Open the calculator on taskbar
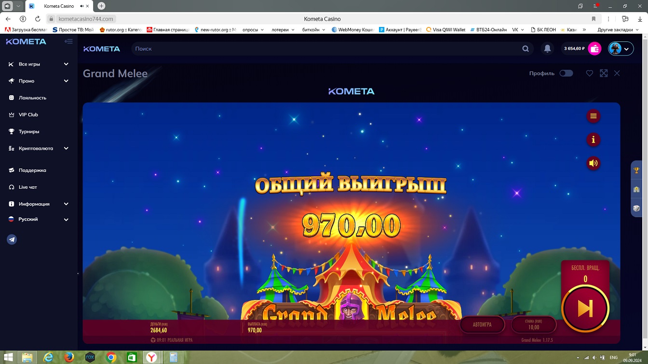This screenshot has height=364, width=648. pos(173,357)
